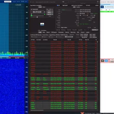Open the Rotor tab above the frequency
This screenshot has width=114, height=114.
(x=44, y=7)
